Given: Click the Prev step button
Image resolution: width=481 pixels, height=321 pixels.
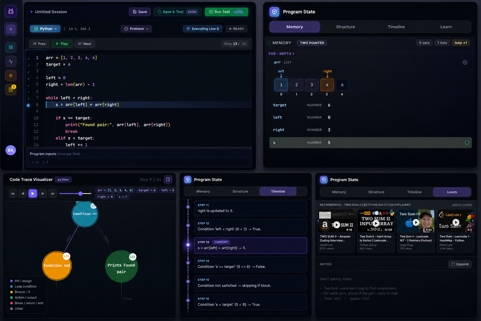Looking at the screenshot, I should click(x=39, y=44).
